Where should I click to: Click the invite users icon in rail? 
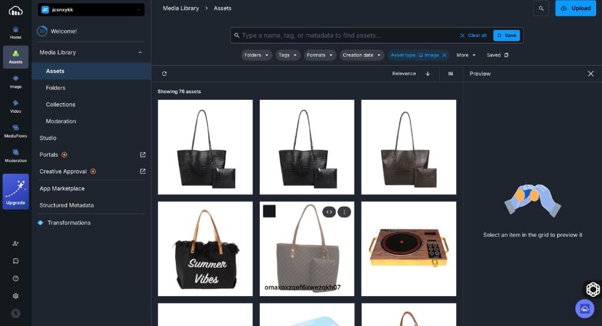tap(15, 243)
